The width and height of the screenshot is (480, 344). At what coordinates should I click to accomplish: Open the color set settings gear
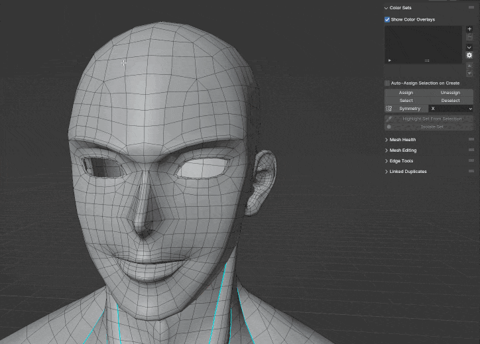point(469,56)
